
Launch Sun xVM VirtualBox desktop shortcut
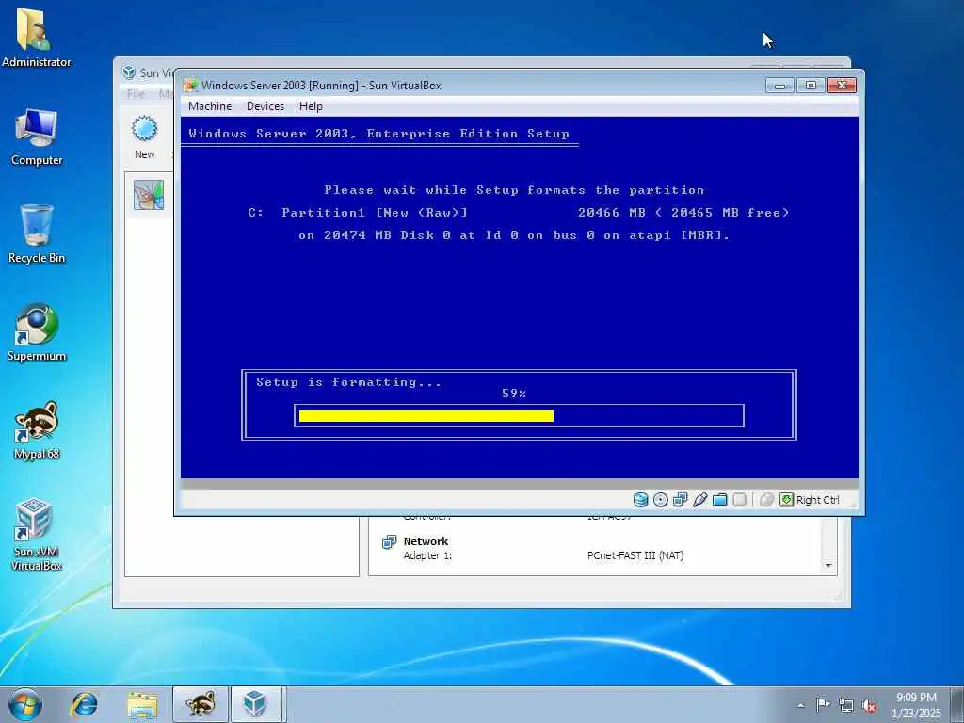pos(37,535)
